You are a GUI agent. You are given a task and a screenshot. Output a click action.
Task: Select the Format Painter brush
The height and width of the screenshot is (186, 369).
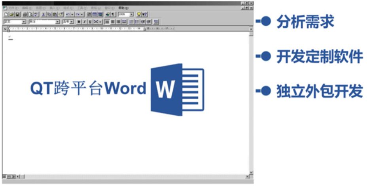(x=61, y=14)
